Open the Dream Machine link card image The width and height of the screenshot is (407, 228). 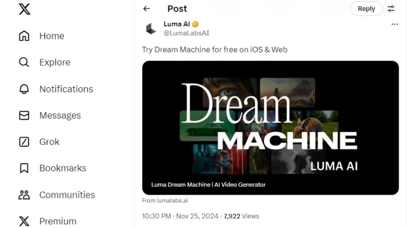[270, 128]
